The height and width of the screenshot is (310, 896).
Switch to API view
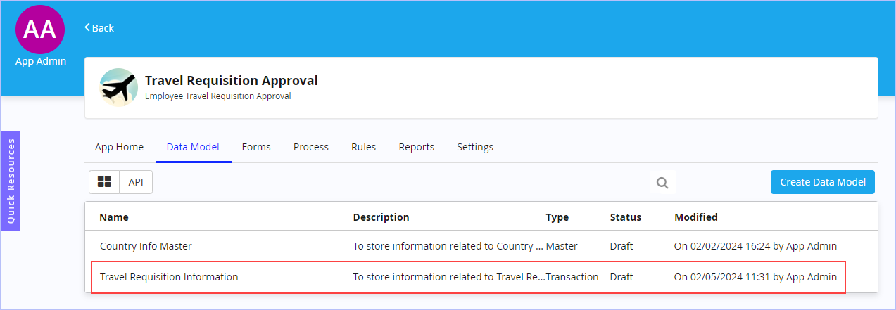pyautogui.click(x=136, y=182)
